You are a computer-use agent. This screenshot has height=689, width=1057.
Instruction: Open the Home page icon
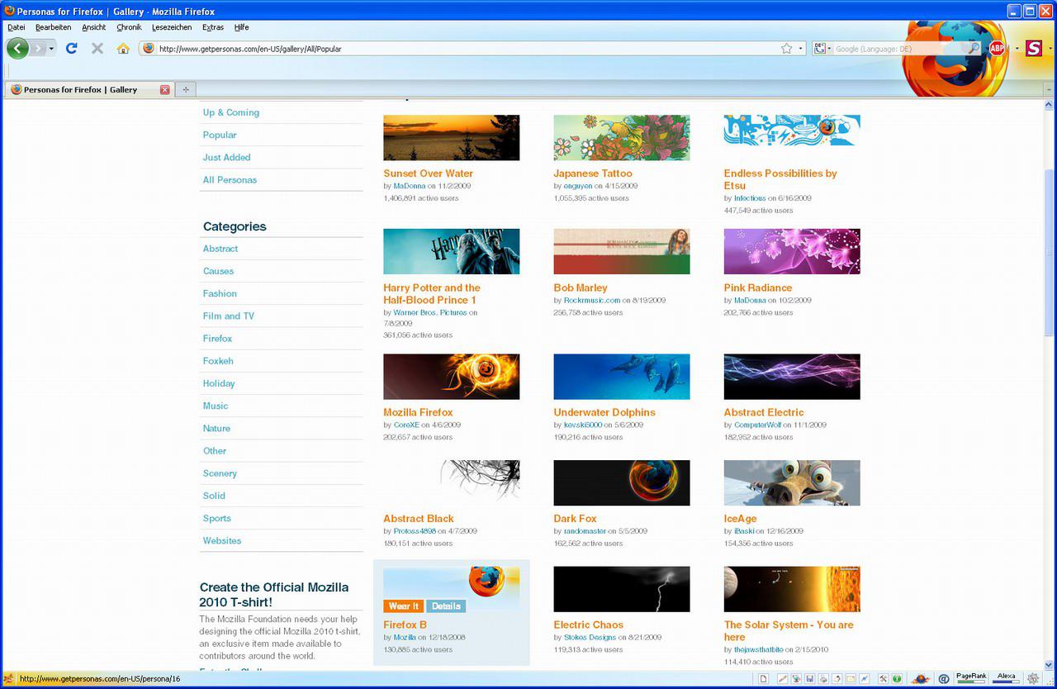click(123, 49)
